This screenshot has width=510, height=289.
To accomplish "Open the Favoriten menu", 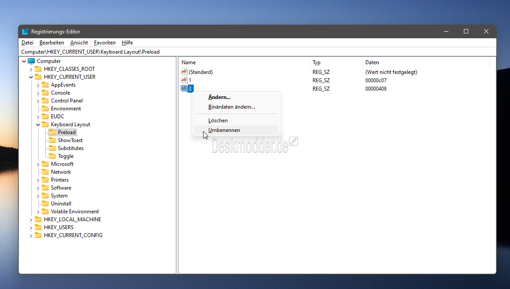I will coord(105,43).
